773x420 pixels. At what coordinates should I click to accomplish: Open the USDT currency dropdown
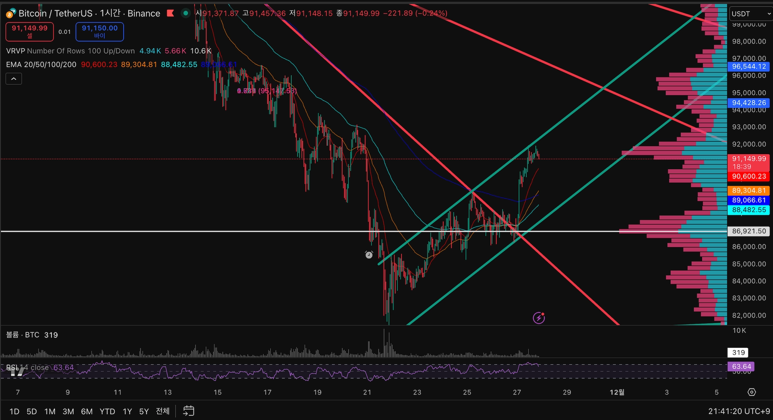(751, 14)
